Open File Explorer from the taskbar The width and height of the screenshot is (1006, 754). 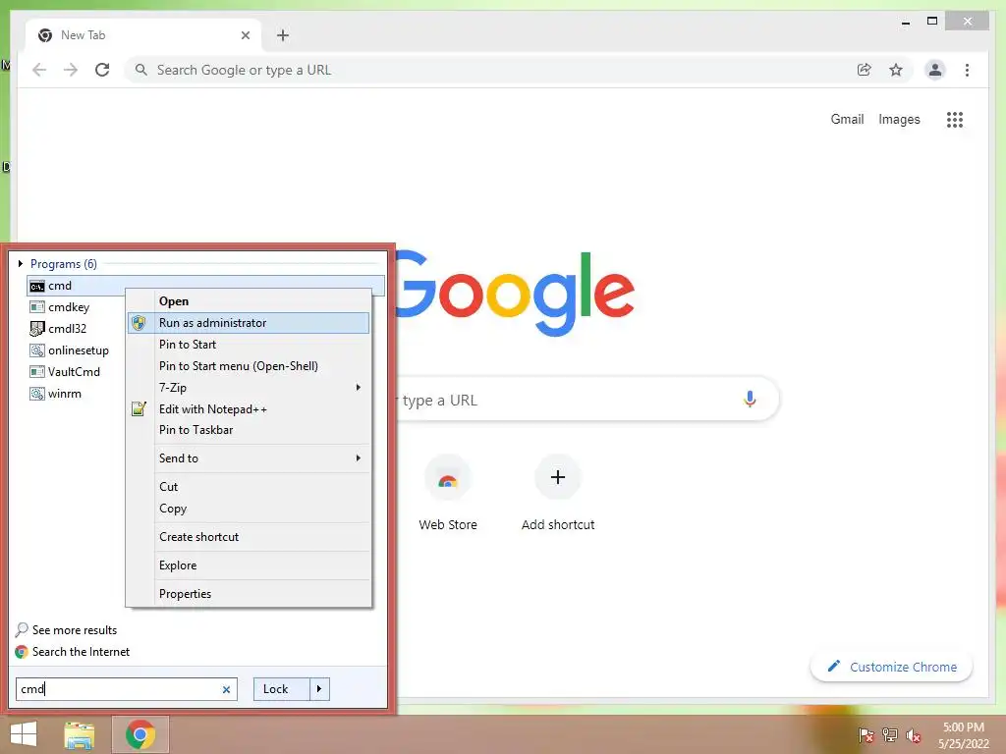click(x=79, y=734)
